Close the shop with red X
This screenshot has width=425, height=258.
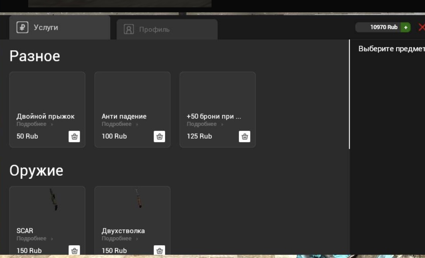(421, 27)
